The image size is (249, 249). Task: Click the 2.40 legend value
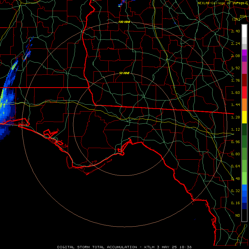coord(235,31)
